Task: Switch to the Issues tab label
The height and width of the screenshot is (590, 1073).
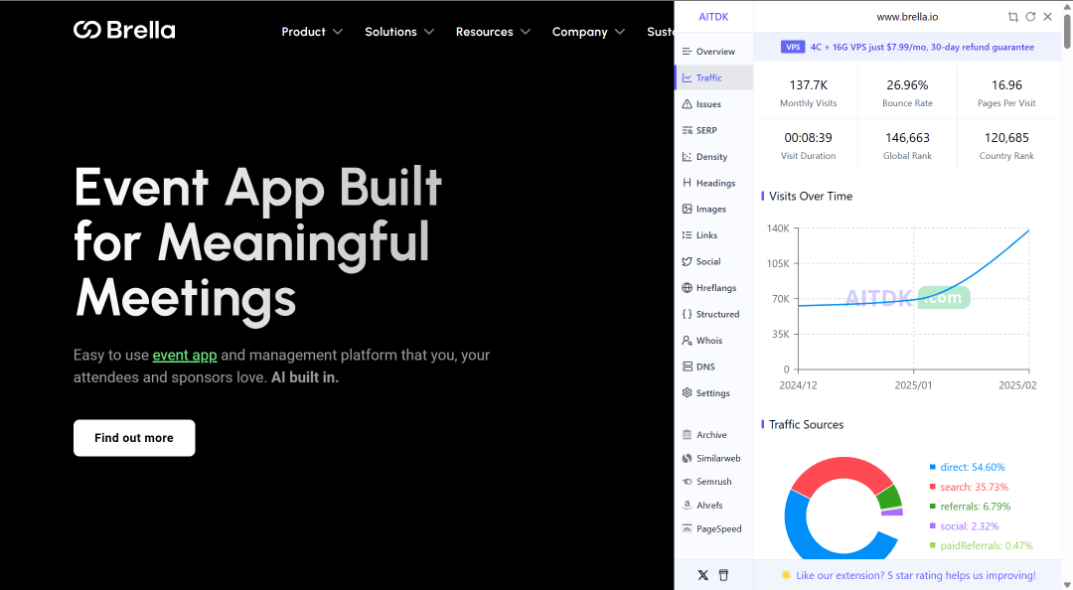Action: [x=708, y=104]
